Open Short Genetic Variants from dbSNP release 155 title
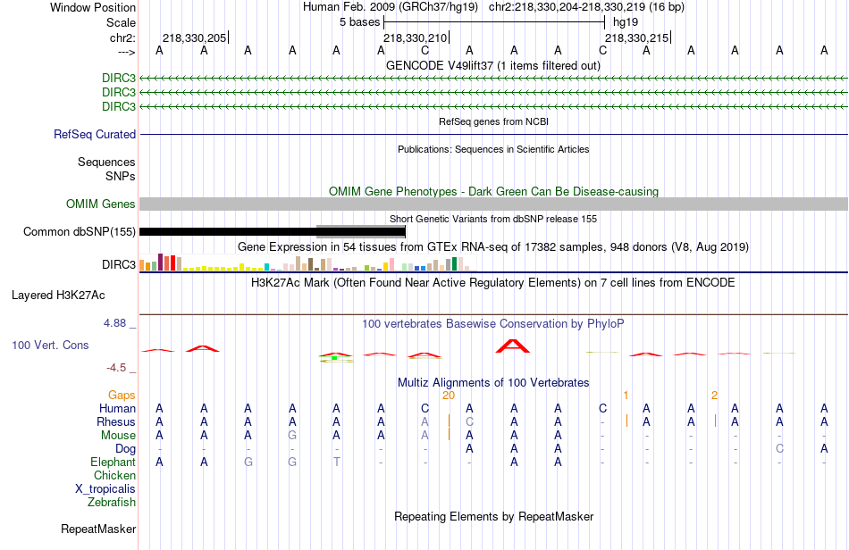 click(493, 219)
